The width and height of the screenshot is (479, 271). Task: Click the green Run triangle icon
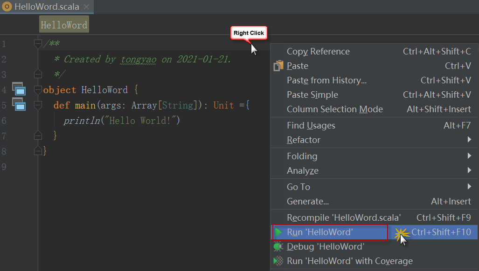[x=278, y=232]
